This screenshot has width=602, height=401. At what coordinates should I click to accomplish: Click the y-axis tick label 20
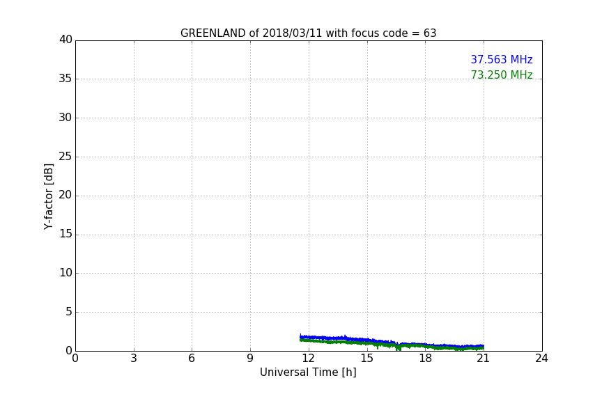pos(65,195)
